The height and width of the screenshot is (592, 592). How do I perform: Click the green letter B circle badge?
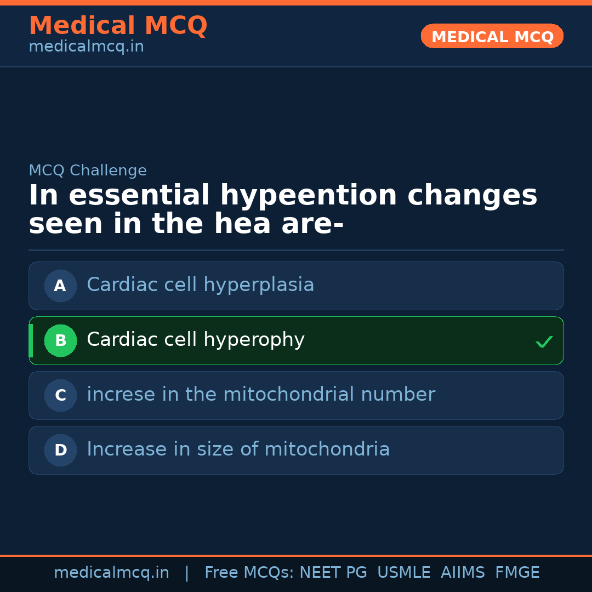[60, 340]
